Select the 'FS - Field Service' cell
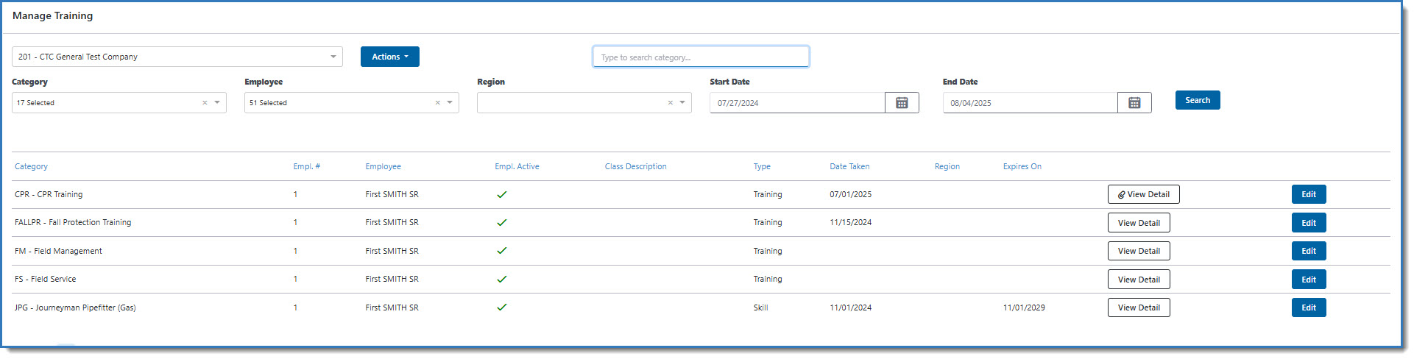Image resolution: width=1414 pixels, height=359 pixels. 45,280
